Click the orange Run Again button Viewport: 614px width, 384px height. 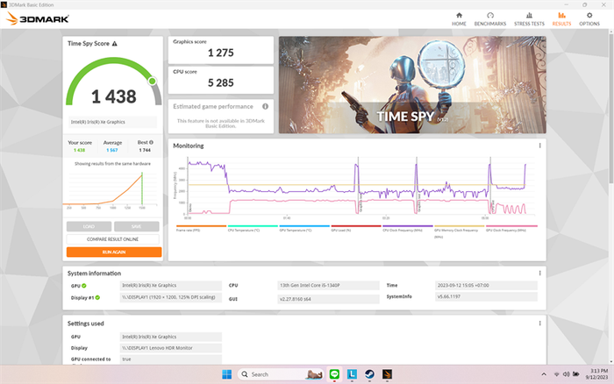click(114, 252)
